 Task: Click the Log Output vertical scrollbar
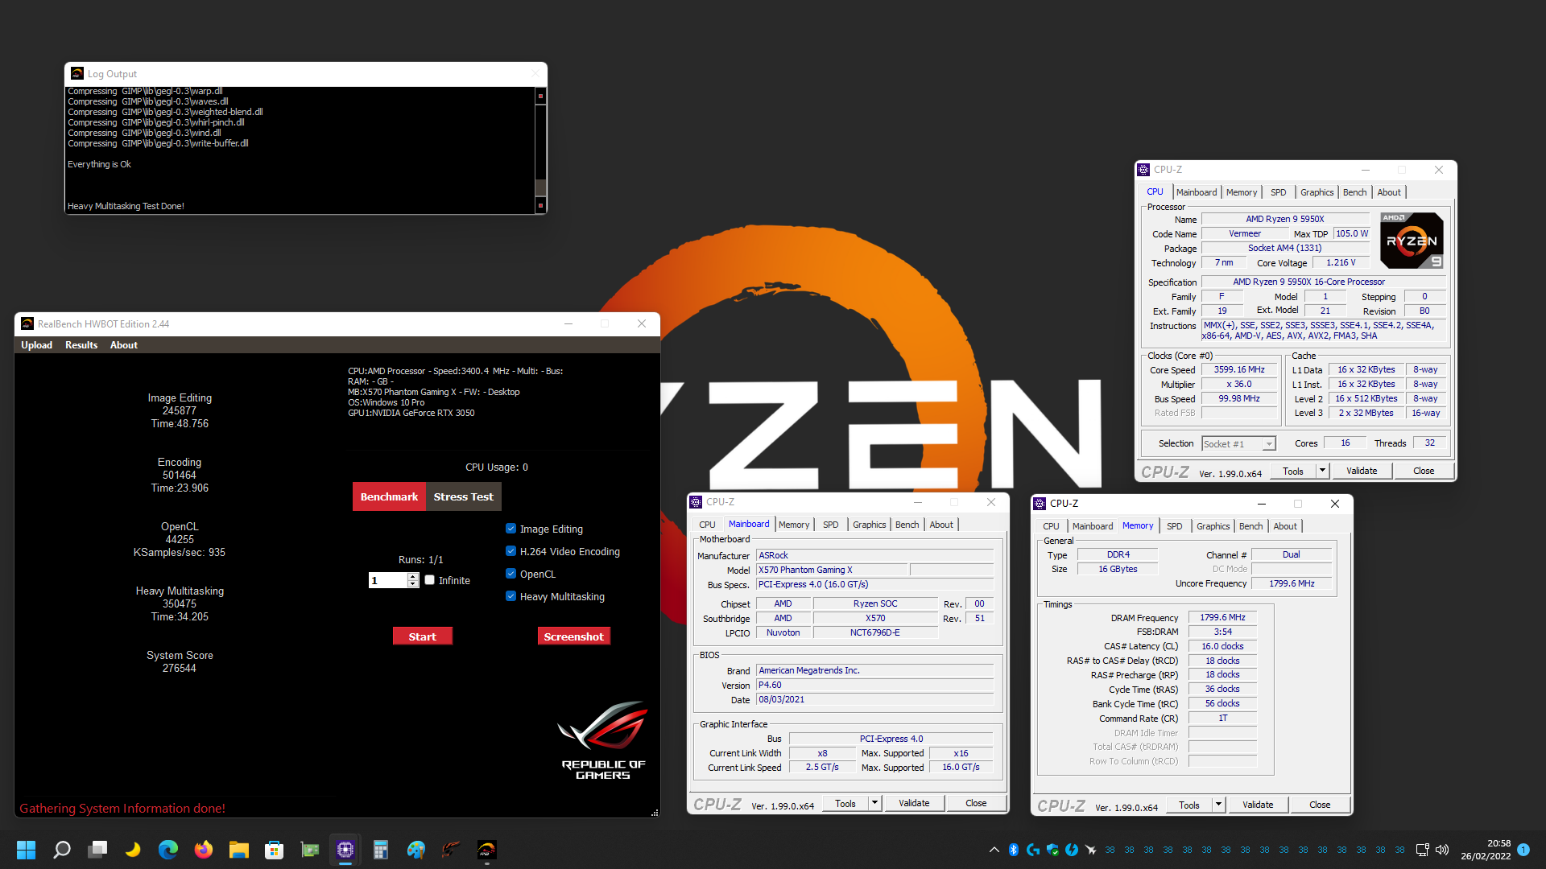pyautogui.click(x=540, y=150)
